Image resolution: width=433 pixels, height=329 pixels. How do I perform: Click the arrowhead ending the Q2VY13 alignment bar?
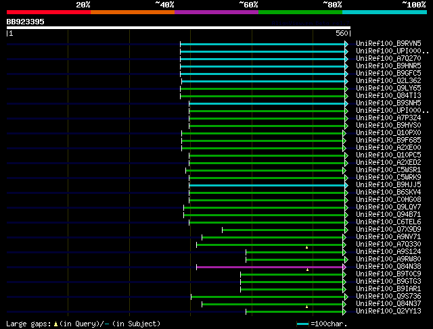coord(346,311)
